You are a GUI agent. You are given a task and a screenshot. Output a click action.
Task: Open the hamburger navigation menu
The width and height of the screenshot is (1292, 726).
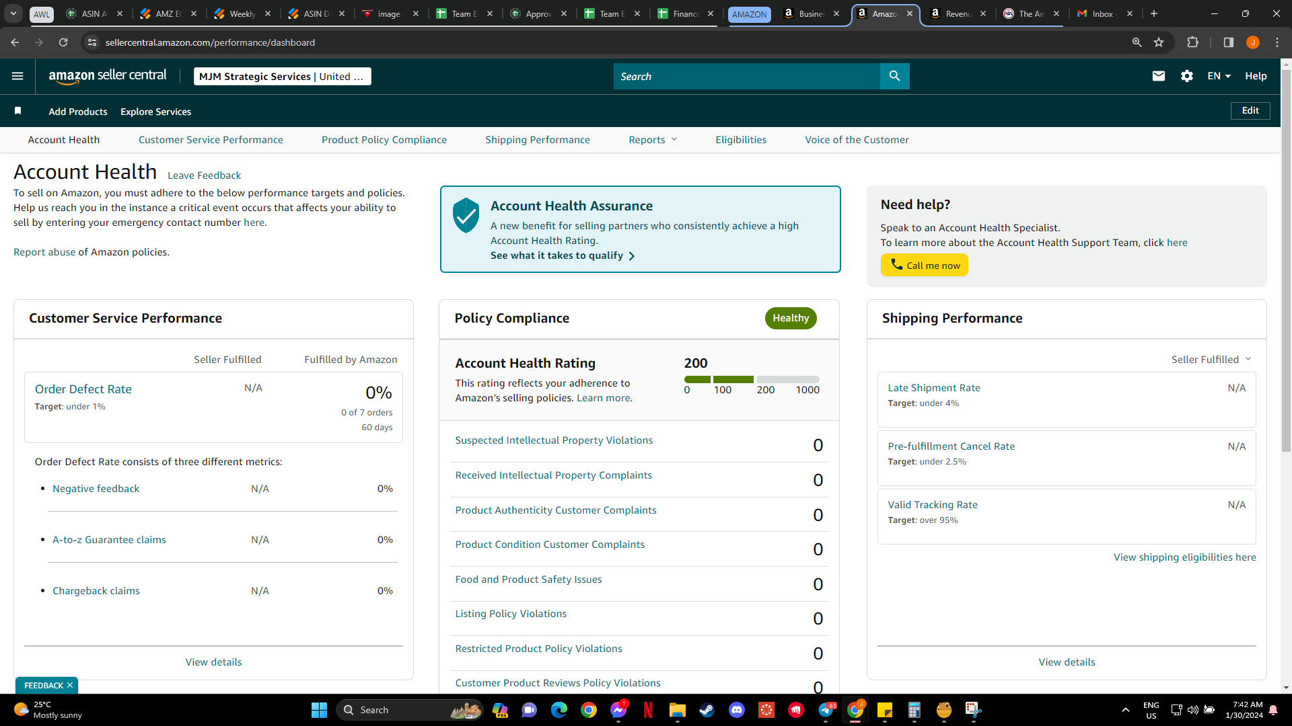(x=17, y=76)
